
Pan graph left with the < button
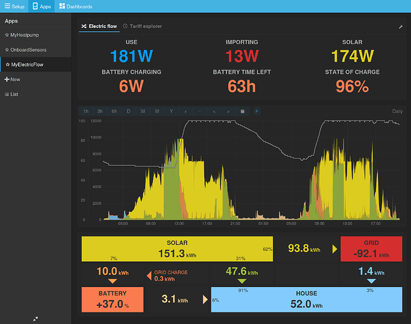(214, 111)
